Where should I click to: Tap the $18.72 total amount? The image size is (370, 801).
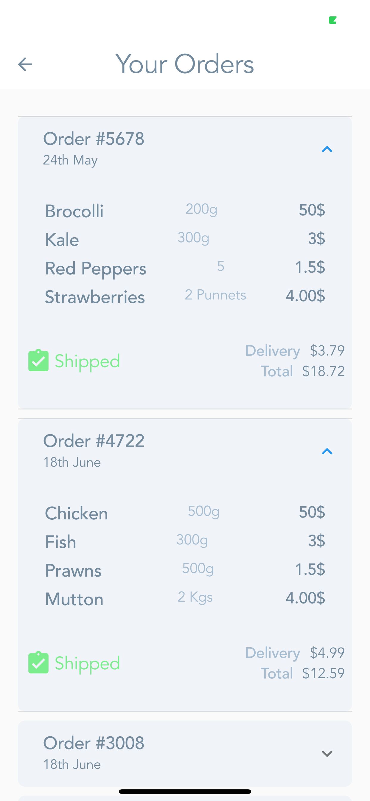click(323, 371)
